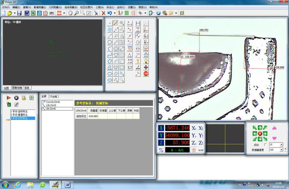Toggle the 点动 jog checkbox
289x189 pixels.
pos(266,145)
